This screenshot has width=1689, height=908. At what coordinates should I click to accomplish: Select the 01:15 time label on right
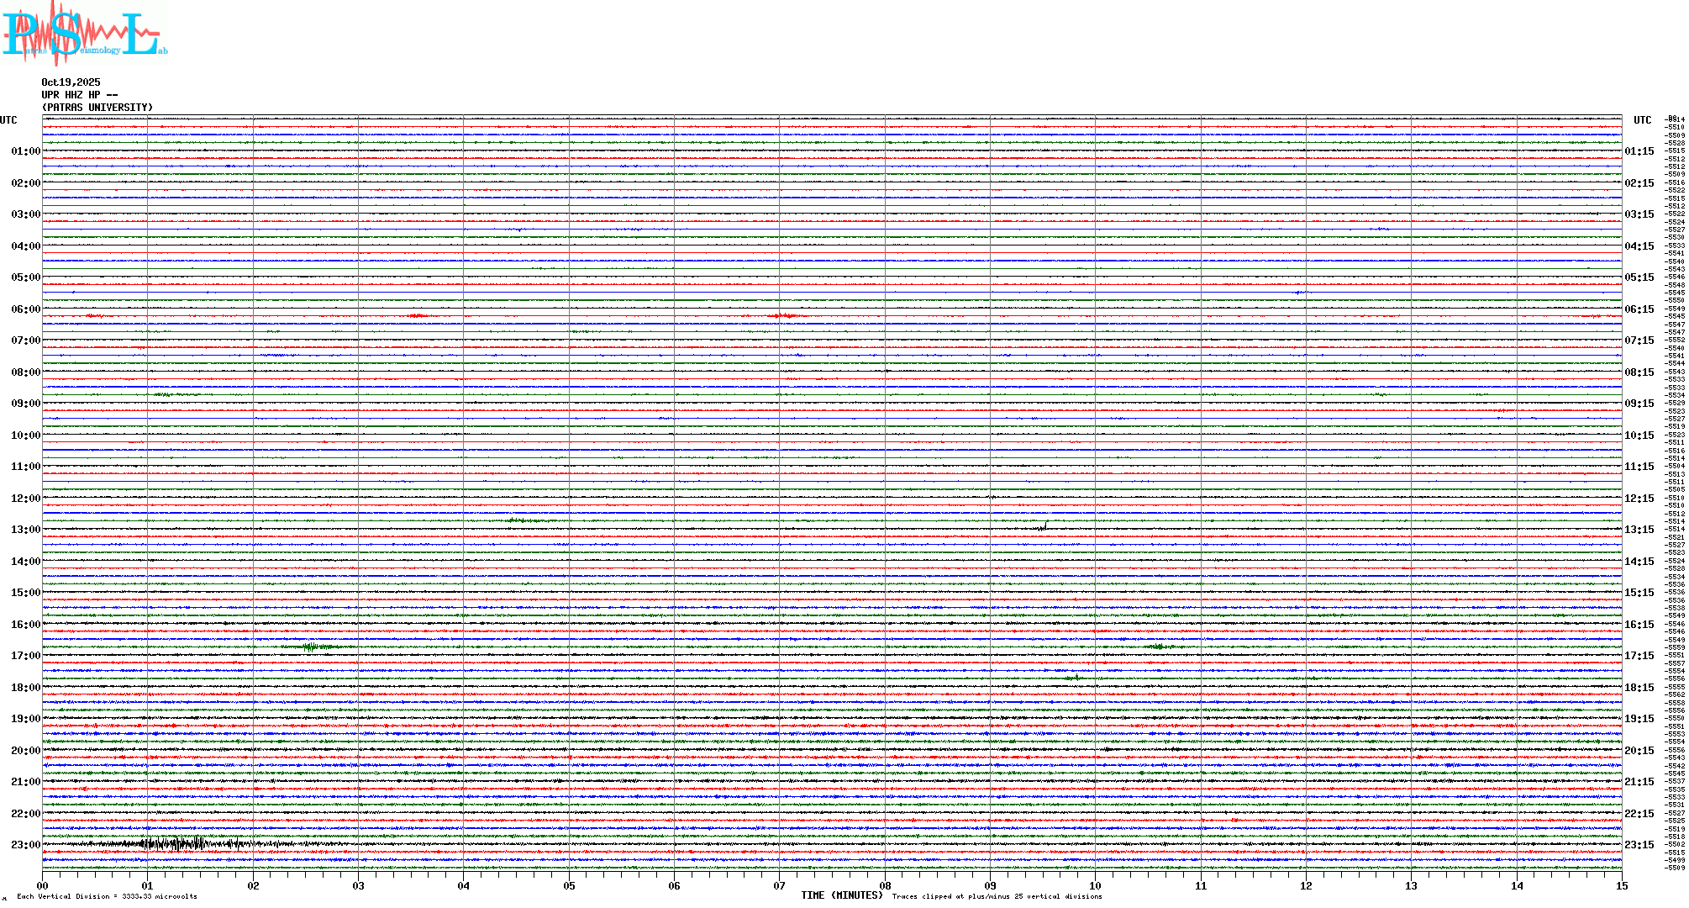coord(1639,152)
